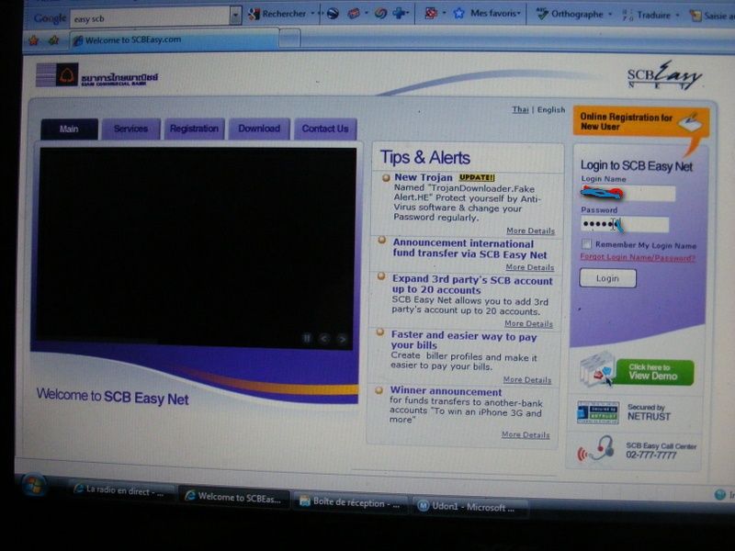Open the Services navigation tab
This screenshot has width=735, height=551.
pyautogui.click(x=130, y=129)
